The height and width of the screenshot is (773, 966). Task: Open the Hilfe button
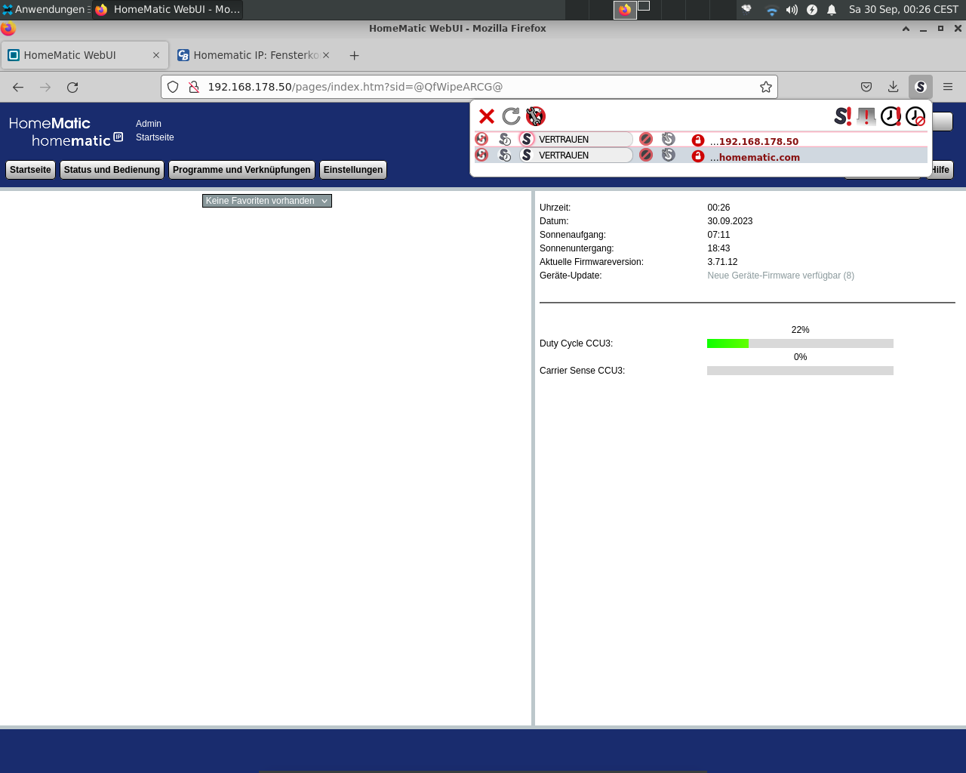click(940, 170)
